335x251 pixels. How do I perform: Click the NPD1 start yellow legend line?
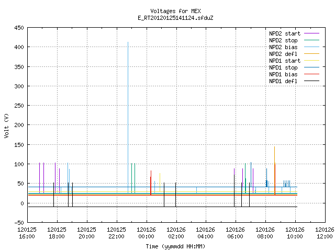[312, 61]
